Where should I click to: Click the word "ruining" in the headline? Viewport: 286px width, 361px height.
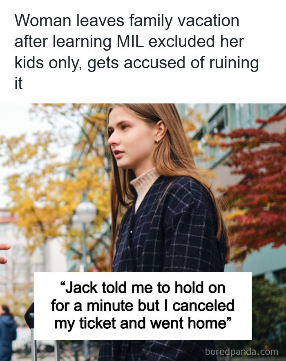coord(234,63)
